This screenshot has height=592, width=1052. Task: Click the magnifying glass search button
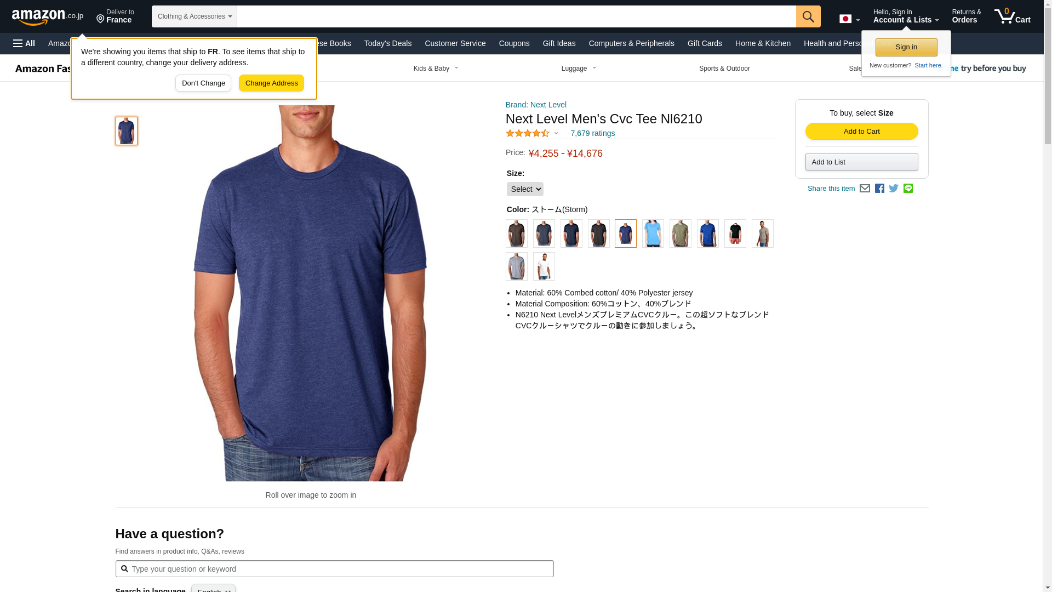(808, 16)
